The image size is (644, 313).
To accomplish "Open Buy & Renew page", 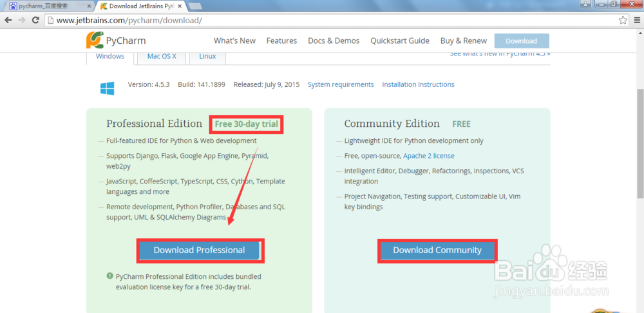I will pos(463,41).
